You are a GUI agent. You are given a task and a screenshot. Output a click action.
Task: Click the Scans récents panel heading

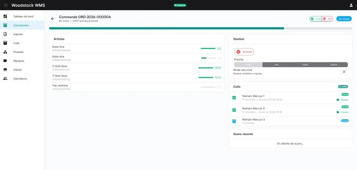click(x=243, y=134)
